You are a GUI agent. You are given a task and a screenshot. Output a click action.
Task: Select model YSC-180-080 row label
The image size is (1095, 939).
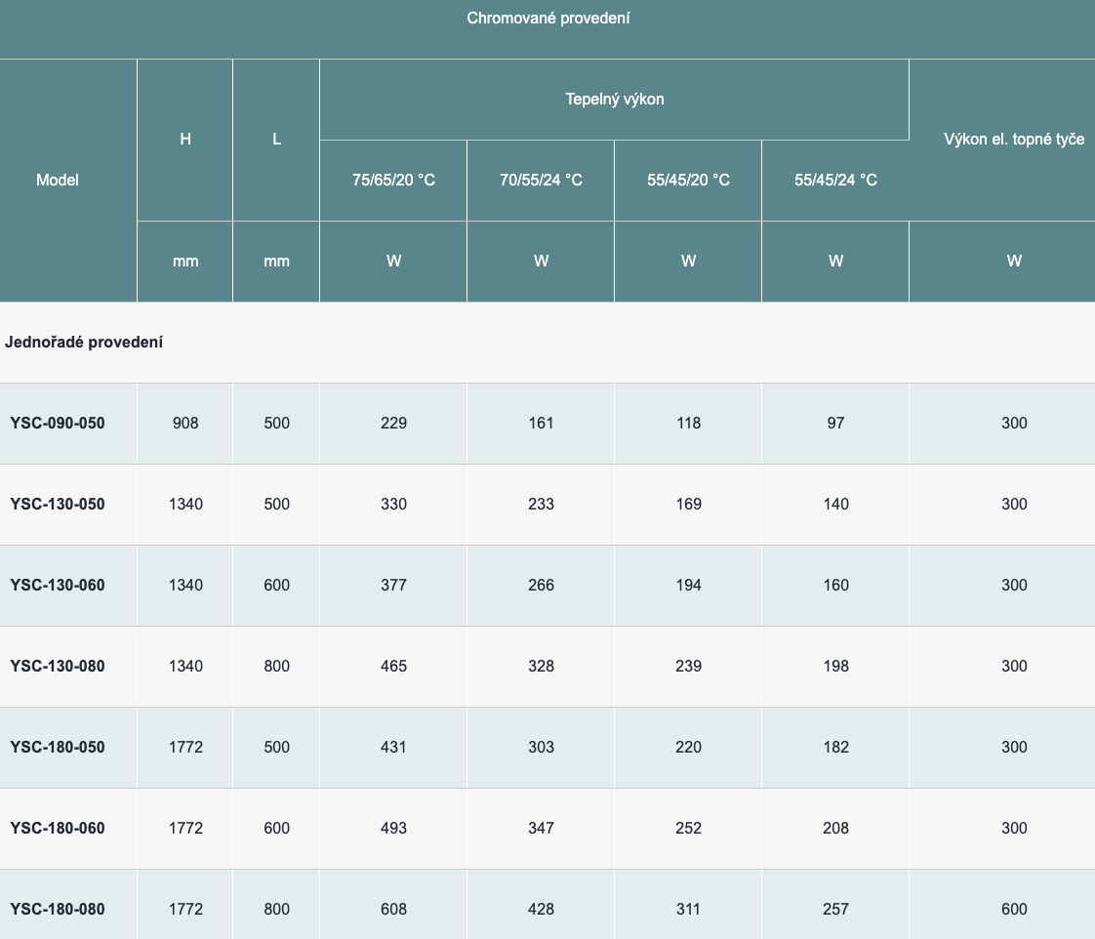[x=58, y=909]
